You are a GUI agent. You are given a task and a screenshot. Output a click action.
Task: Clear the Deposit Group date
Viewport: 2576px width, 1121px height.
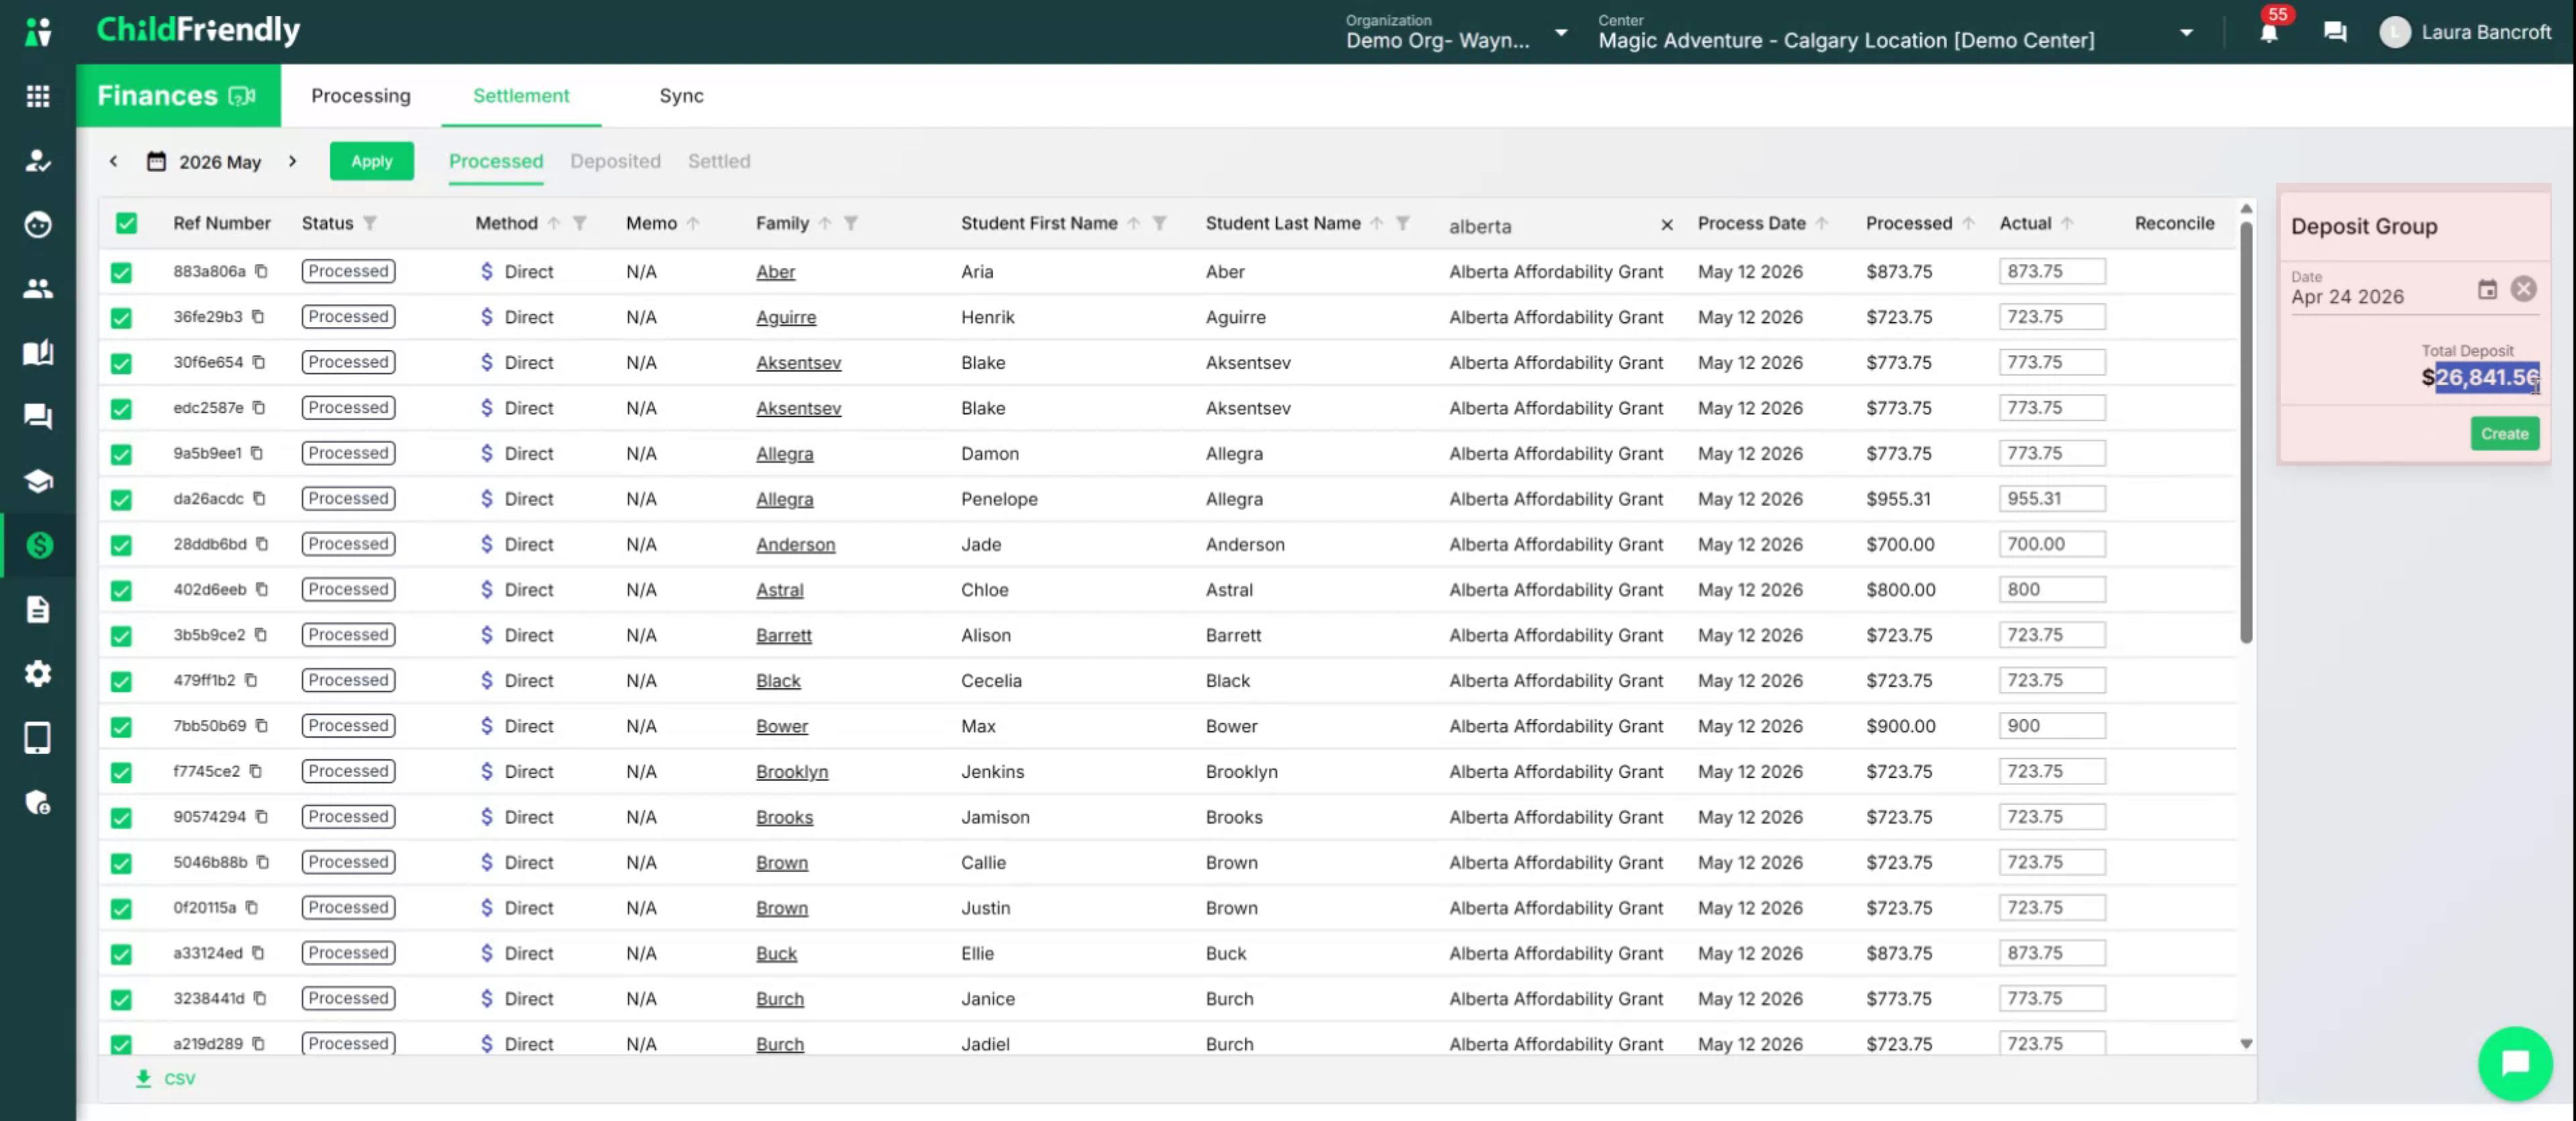point(2524,289)
